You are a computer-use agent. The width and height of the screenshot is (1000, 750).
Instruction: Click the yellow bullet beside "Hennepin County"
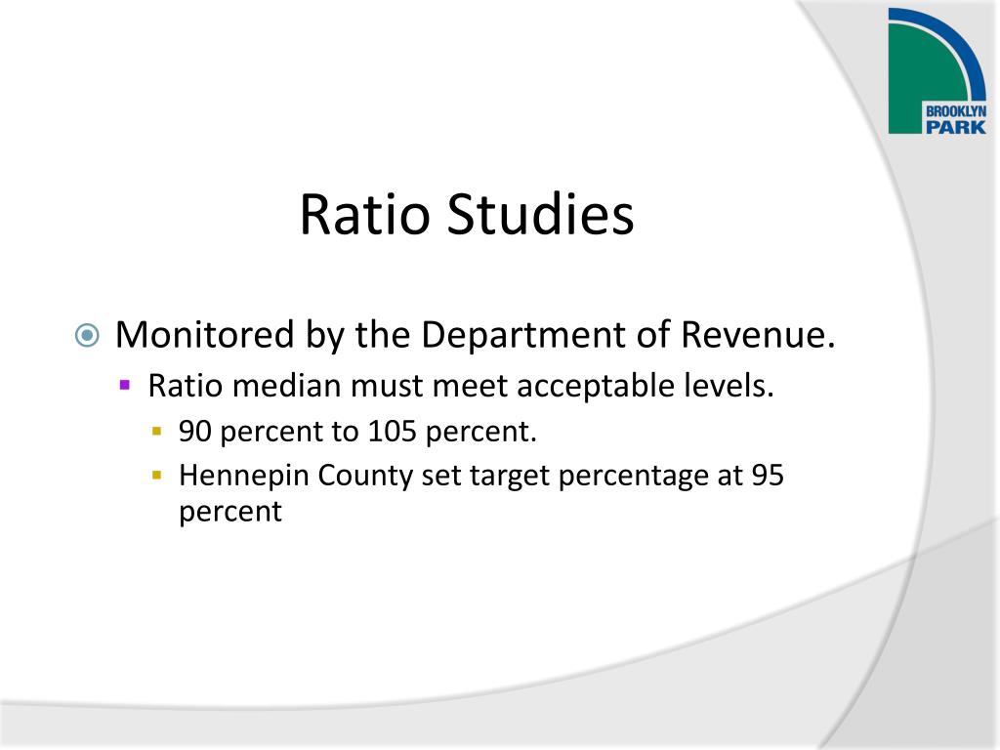157,476
